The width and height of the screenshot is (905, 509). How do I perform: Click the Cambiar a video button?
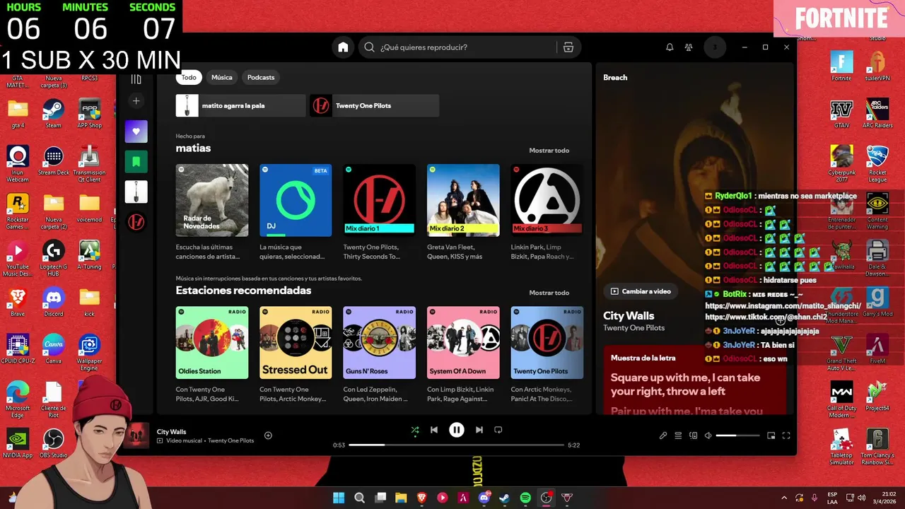pos(641,291)
